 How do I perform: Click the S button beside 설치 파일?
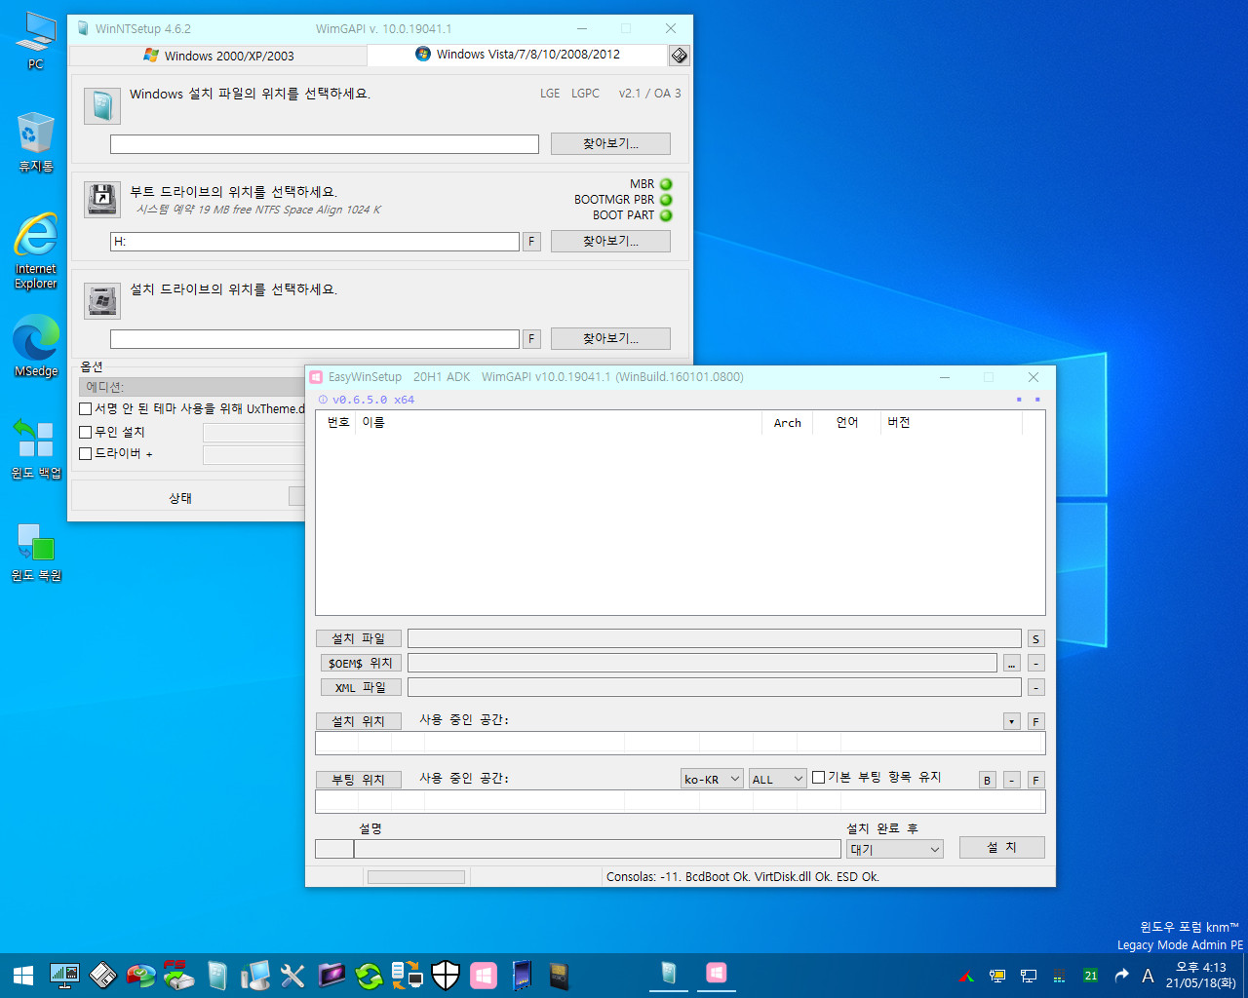(1035, 638)
